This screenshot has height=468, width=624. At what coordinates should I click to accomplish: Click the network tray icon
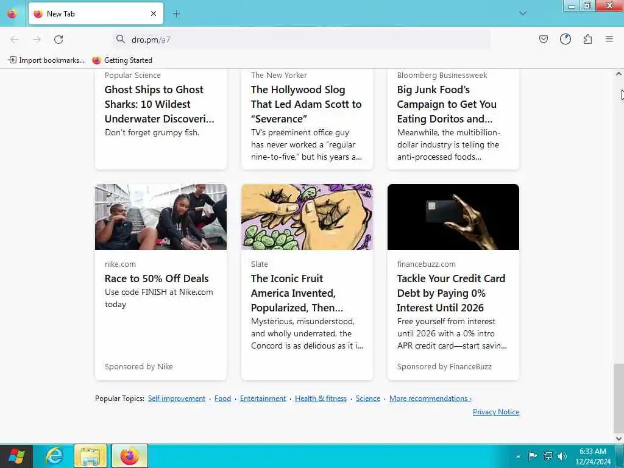click(x=548, y=456)
